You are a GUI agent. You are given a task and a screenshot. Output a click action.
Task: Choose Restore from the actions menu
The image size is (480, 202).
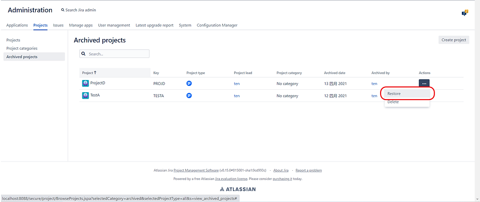(407, 94)
